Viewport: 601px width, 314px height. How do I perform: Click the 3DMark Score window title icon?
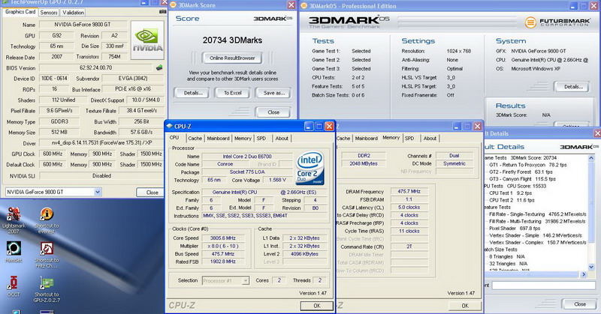(x=173, y=5)
